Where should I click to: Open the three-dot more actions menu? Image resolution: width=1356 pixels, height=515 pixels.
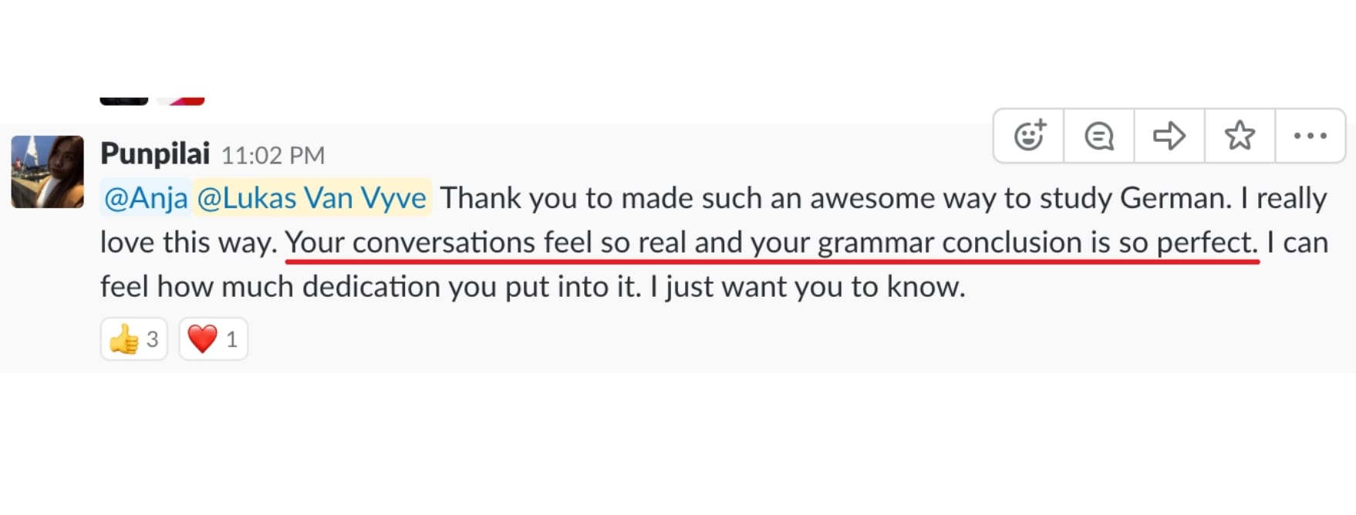point(1310,136)
